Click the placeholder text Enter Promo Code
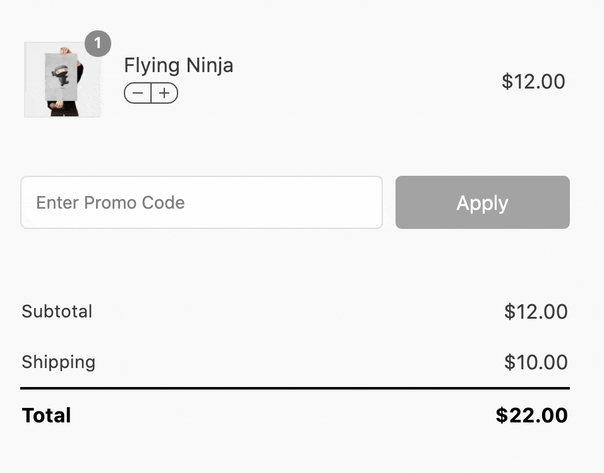The width and height of the screenshot is (604, 473). 111,202
